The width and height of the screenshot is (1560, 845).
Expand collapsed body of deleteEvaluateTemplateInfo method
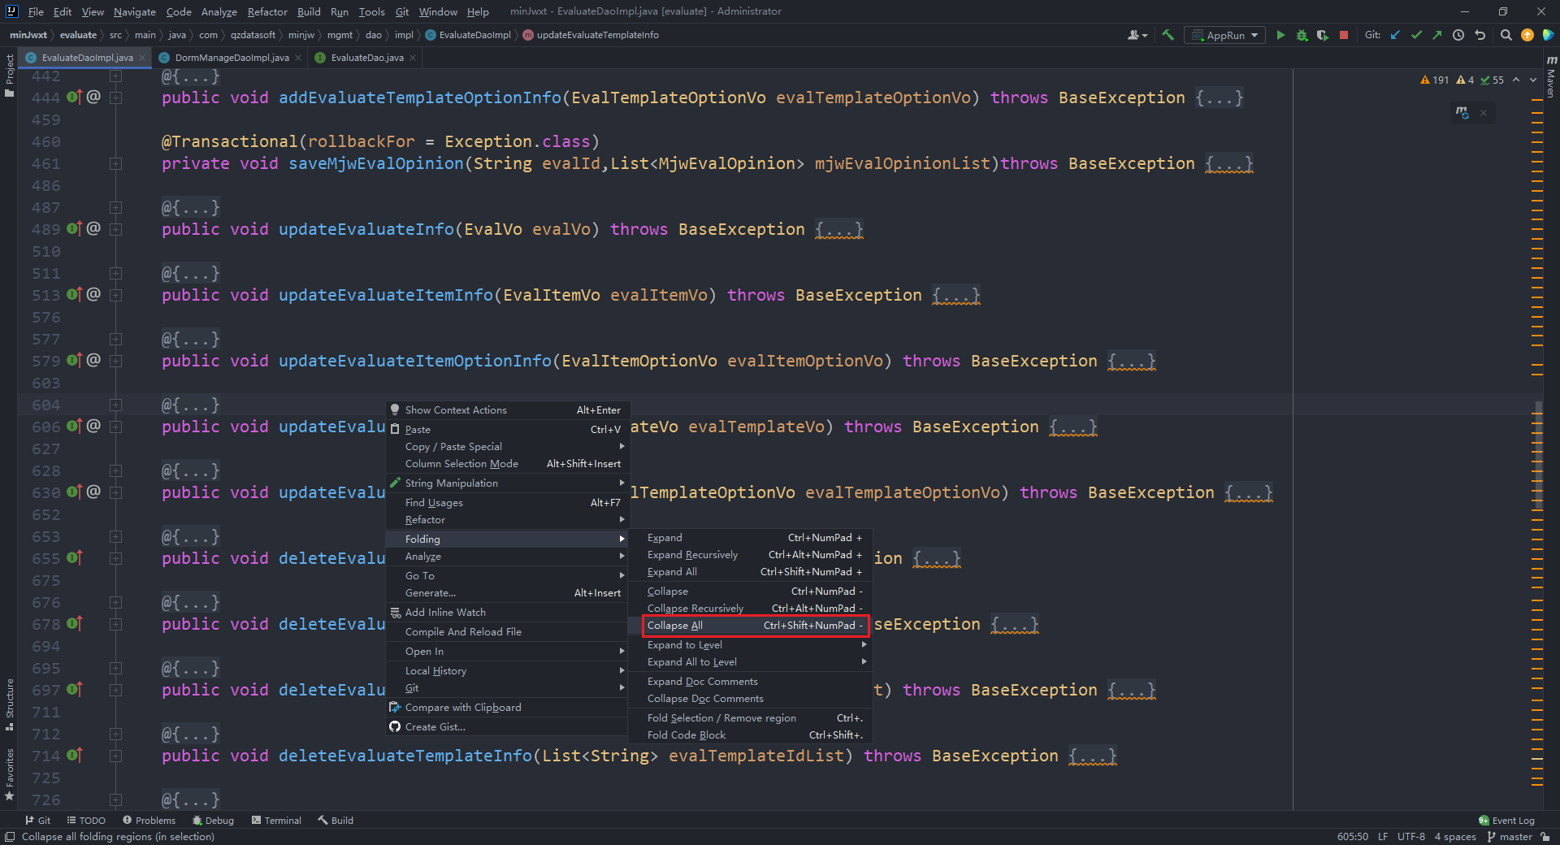(x=1093, y=756)
